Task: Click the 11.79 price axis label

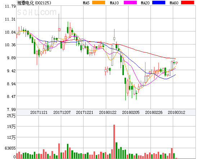Action: (10, 6)
